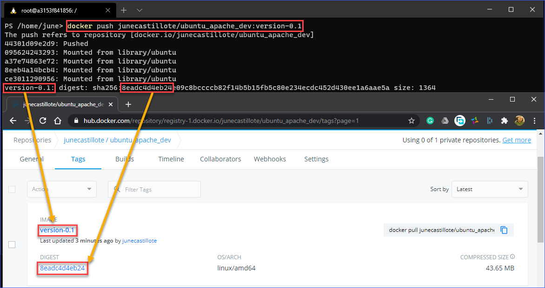Viewport: 545px width, 288px height.
Task: Tick the select-all tags checkbox
Action: pyautogui.click(x=12, y=190)
